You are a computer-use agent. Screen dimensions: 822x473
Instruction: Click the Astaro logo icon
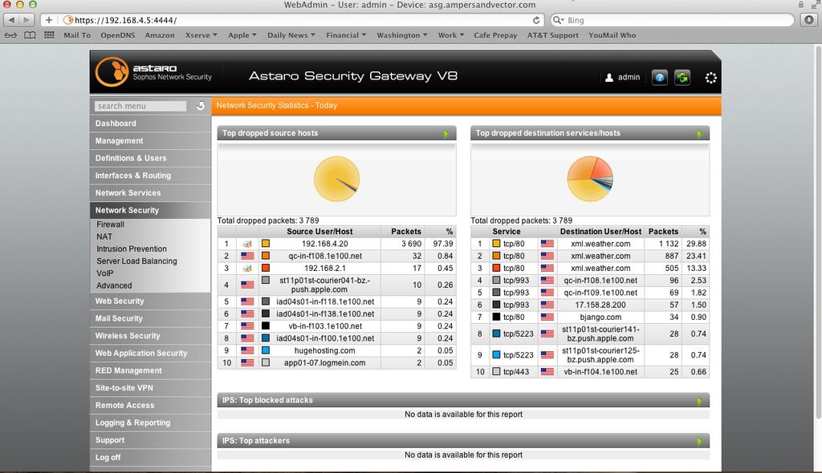coord(112,72)
